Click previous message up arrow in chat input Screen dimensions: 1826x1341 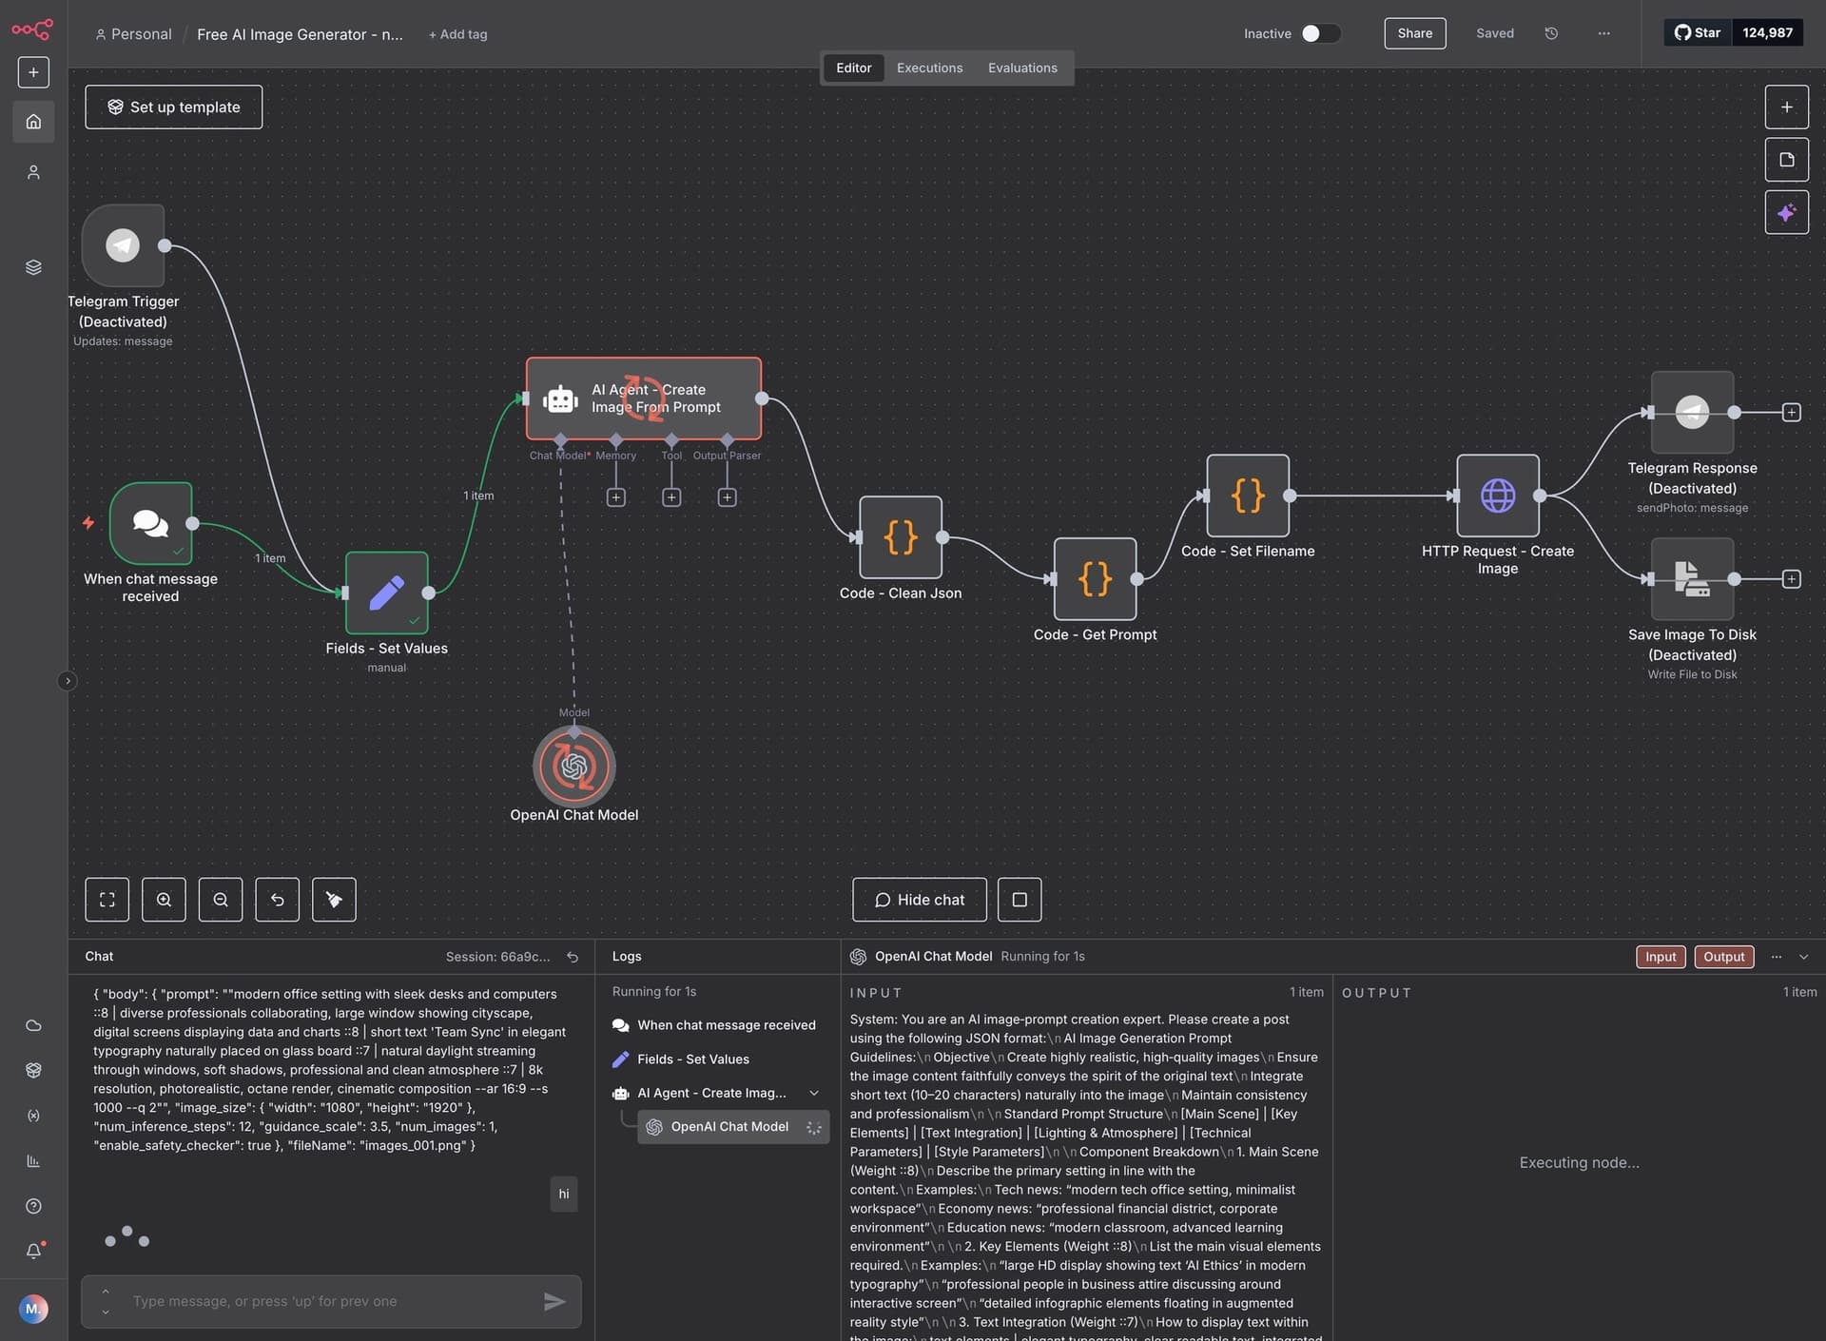[x=106, y=1292]
